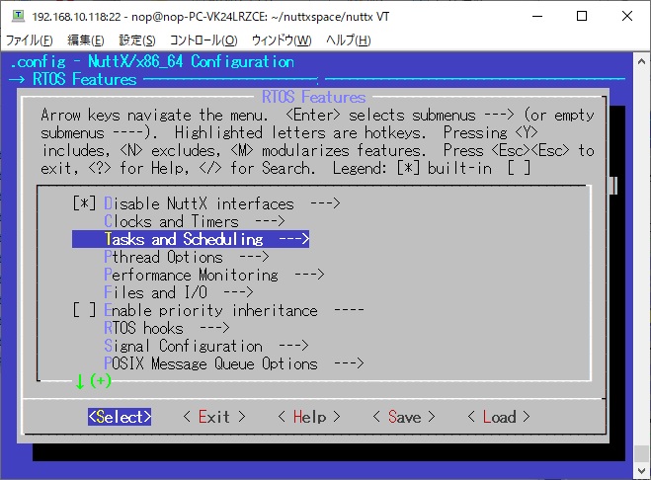This screenshot has height=480, width=651.
Task: Open Clocks and Timers submenu
Action: coord(195,221)
